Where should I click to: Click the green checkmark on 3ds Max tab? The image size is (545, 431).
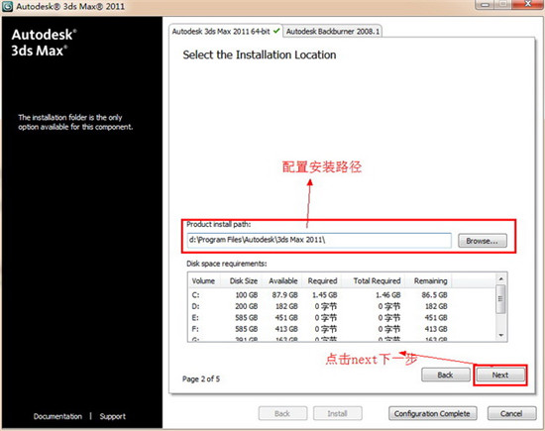click(x=276, y=31)
